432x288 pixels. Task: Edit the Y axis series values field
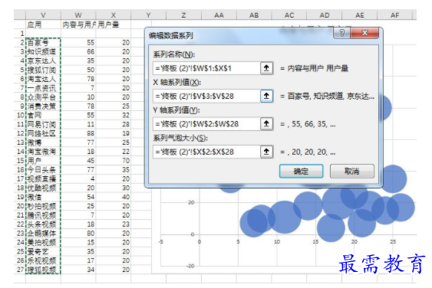coord(206,124)
